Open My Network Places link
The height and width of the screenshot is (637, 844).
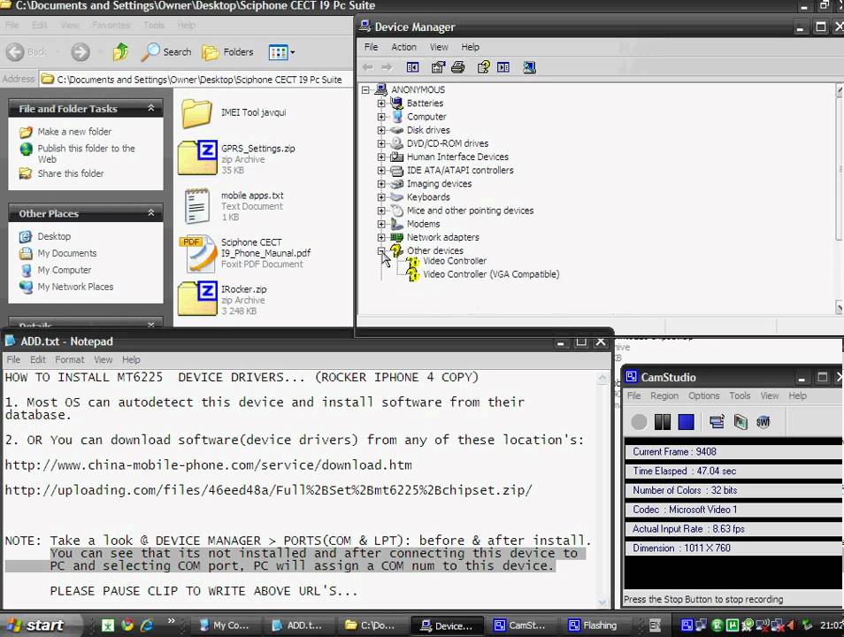75,287
